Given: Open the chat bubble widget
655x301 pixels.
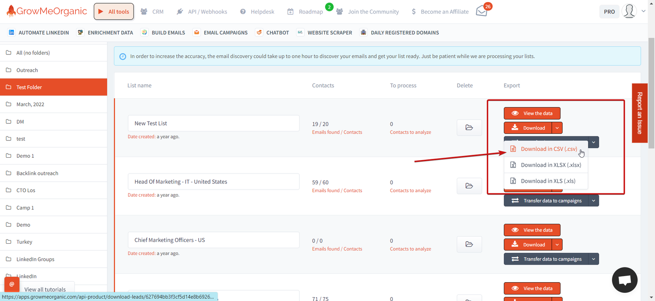Looking at the screenshot, I should pyautogui.click(x=624, y=280).
